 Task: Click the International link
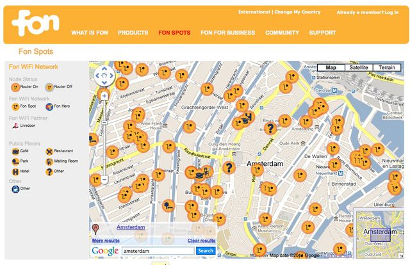(254, 12)
